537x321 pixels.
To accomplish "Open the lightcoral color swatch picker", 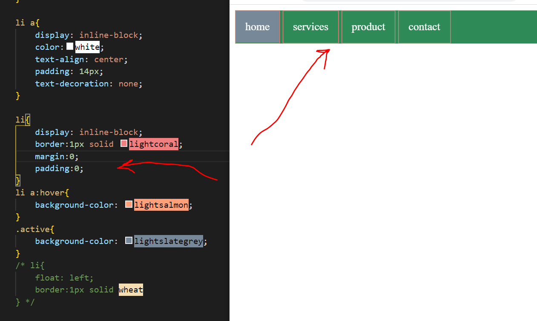I will (x=124, y=144).
